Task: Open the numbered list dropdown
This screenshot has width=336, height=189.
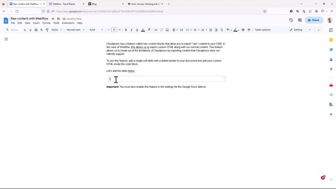Action: point(204,30)
